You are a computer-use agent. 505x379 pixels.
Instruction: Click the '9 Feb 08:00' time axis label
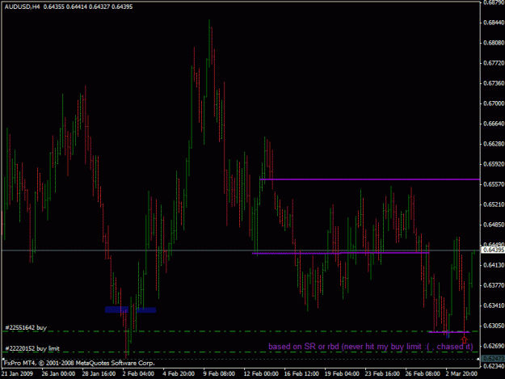pos(219,373)
